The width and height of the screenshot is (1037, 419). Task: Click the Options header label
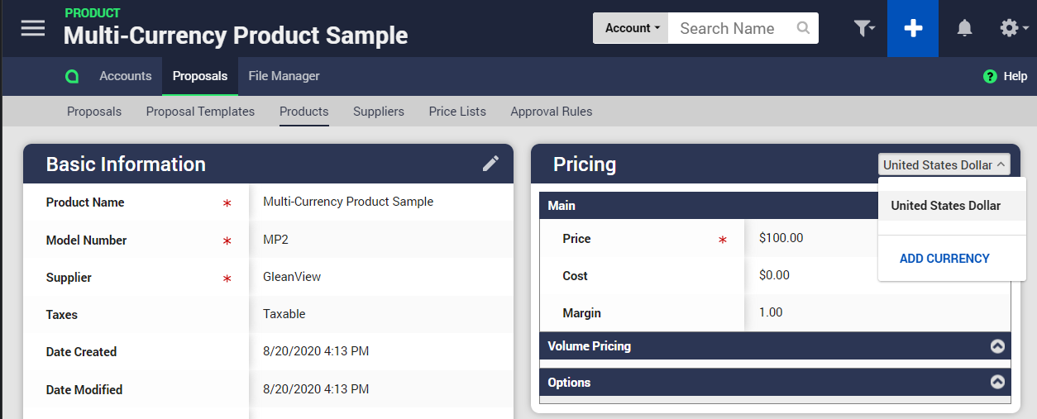point(569,383)
